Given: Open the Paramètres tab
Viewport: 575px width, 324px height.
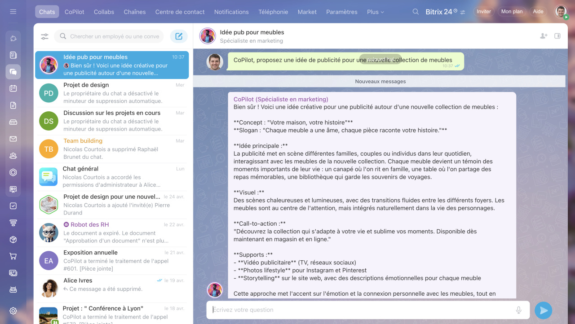Looking at the screenshot, I should (x=342, y=12).
